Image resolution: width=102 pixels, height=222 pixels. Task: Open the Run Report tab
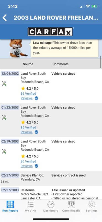point(10,206)
